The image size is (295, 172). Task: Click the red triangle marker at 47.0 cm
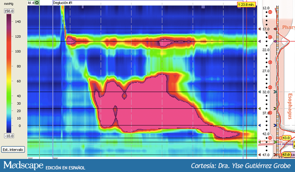coord(260,155)
